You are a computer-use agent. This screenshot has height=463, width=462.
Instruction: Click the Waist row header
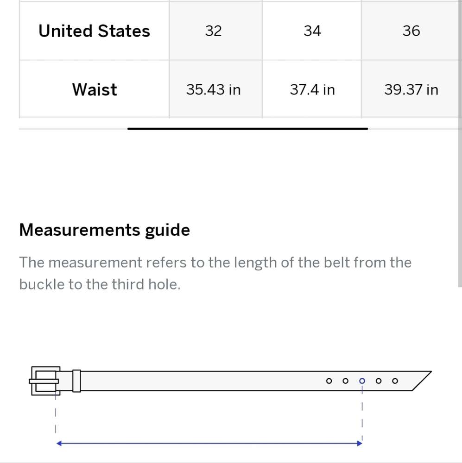(x=94, y=89)
